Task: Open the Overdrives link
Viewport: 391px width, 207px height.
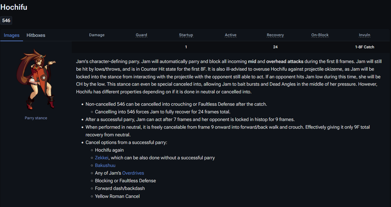Action: [133, 173]
